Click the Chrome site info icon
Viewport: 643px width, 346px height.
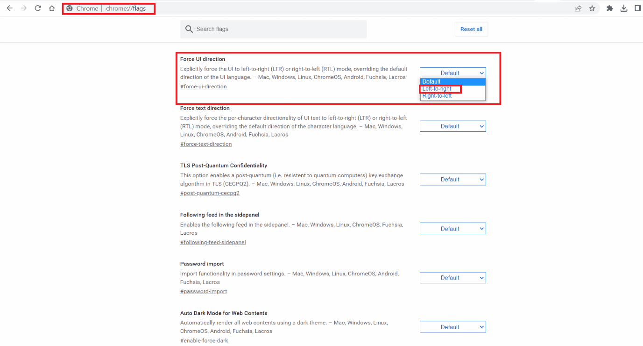tap(70, 8)
